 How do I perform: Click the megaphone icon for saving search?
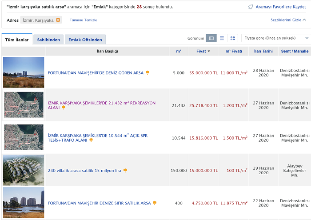coord(251,7)
